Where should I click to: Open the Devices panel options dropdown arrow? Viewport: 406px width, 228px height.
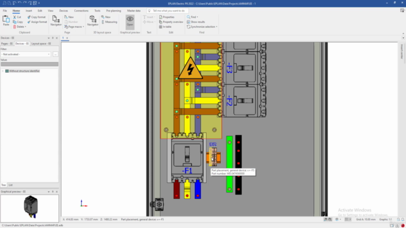coord(49,38)
